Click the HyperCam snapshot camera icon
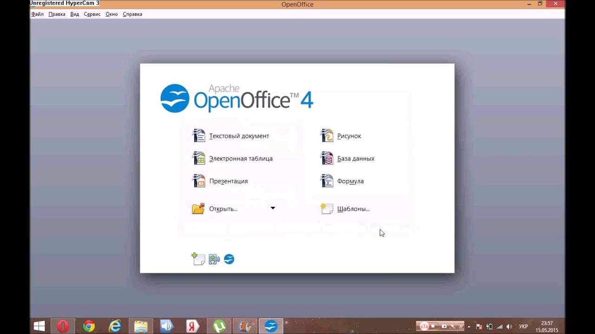This screenshot has height=334, width=595. pos(444,326)
